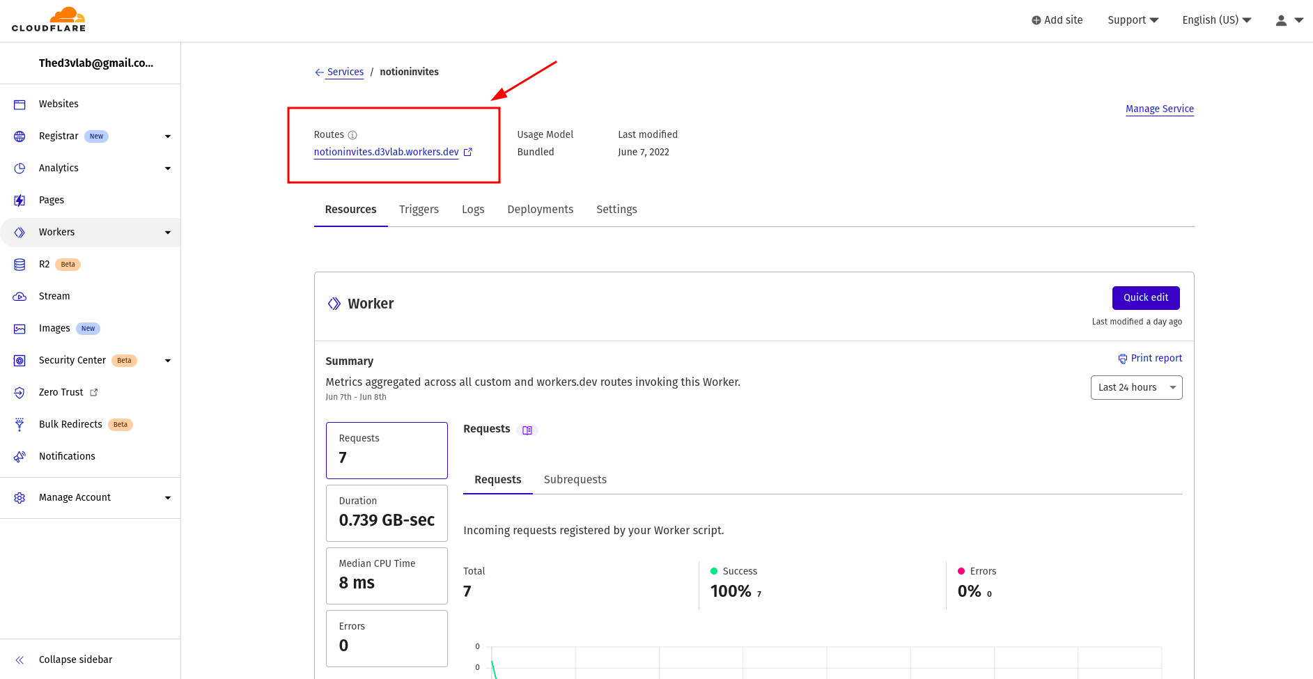The height and width of the screenshot is (679, 1313).
Task: Open the Websites sidebar icon
Action: (x=20, y=104)
